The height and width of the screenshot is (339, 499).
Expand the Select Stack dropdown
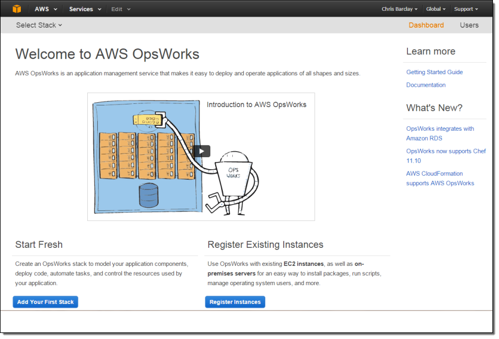tap(39, 25)
